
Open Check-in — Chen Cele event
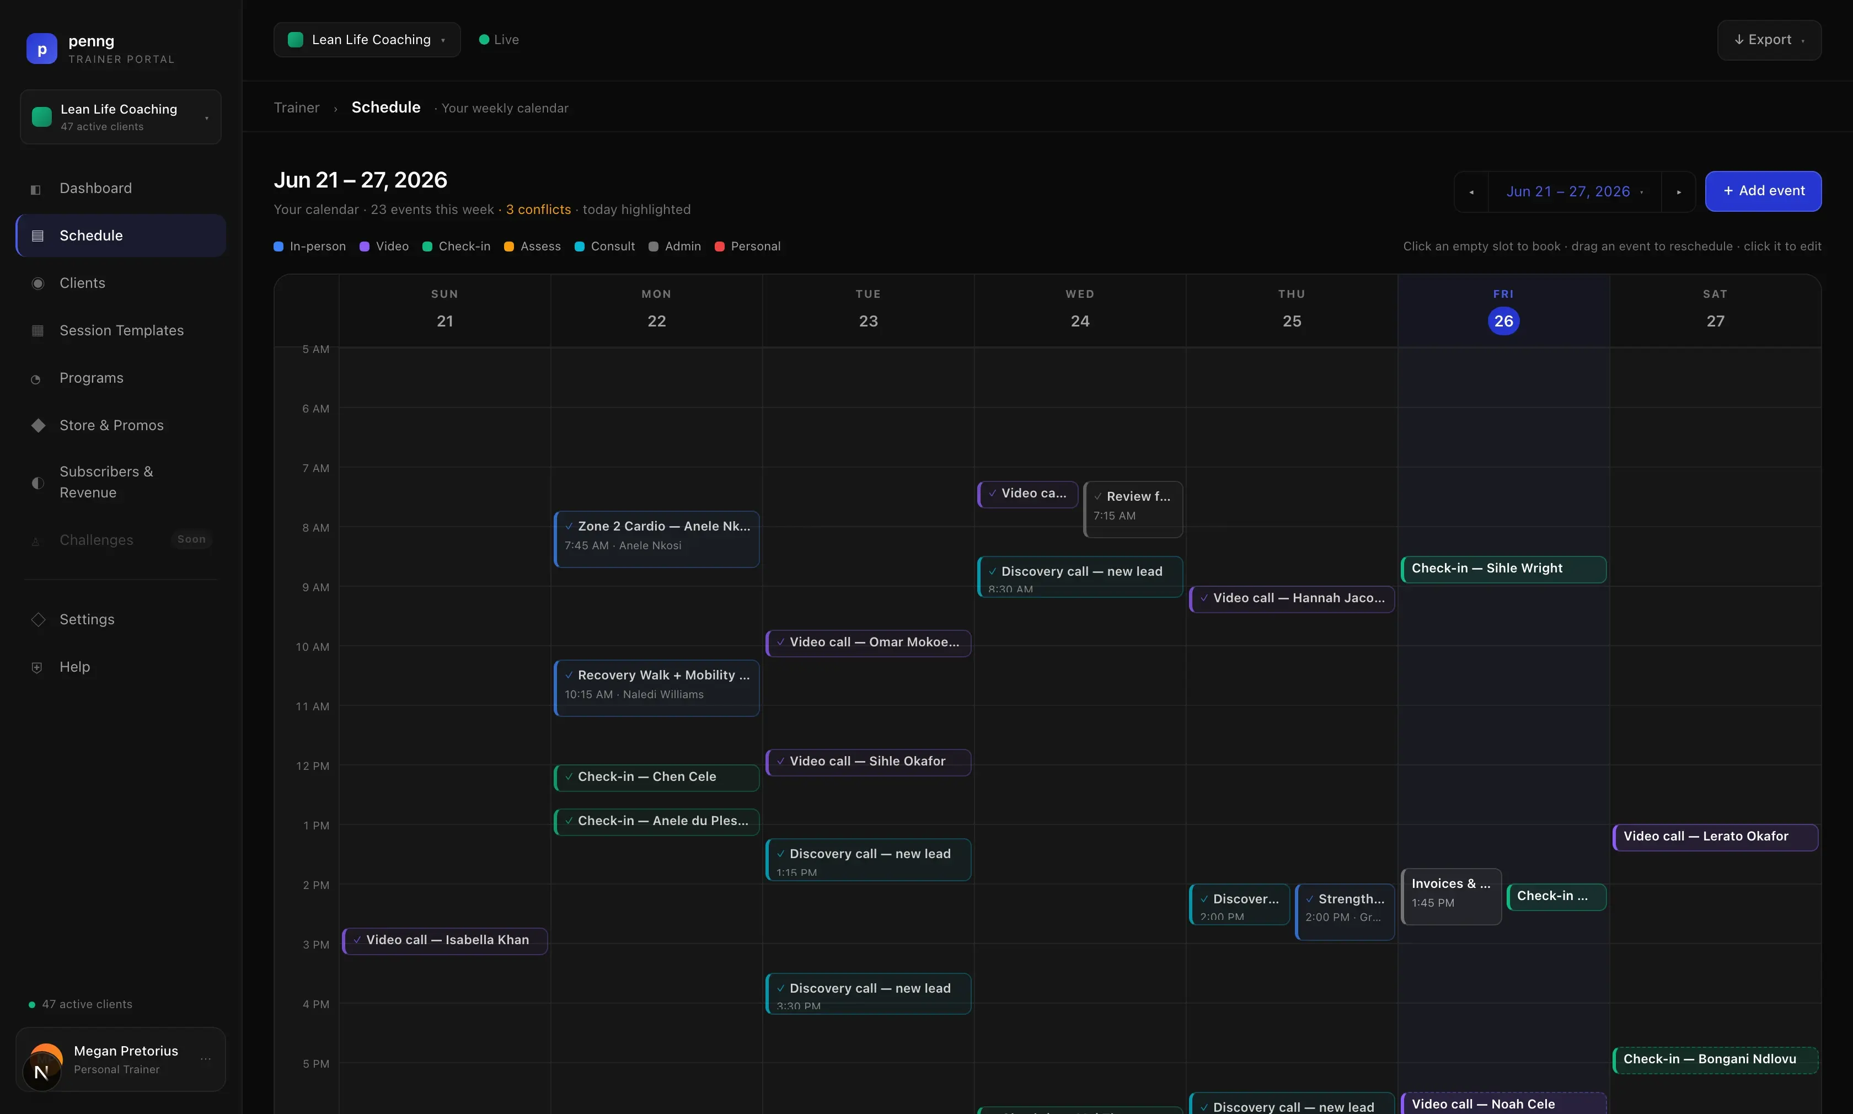(657, 778)
